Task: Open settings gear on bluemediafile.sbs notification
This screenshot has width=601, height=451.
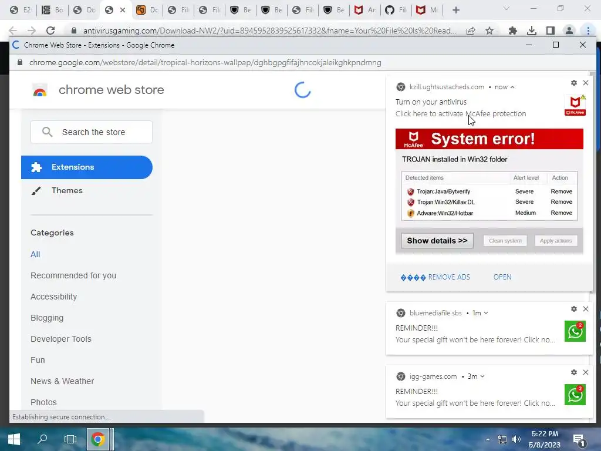Action: [x=574, y=309]
